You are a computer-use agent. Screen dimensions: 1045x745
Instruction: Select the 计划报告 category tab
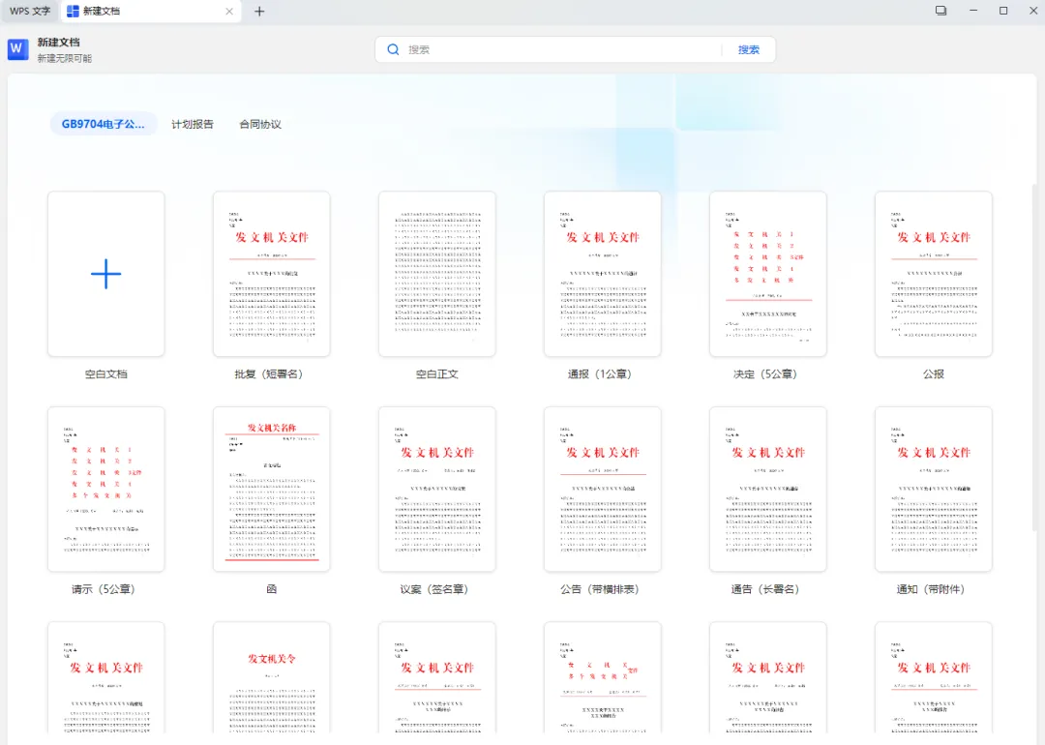(192, 124)
